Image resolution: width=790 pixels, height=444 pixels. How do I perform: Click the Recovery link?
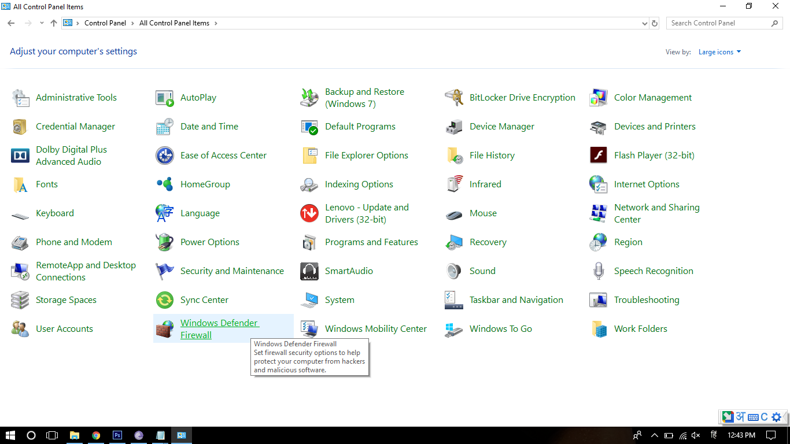coord(488,242)
